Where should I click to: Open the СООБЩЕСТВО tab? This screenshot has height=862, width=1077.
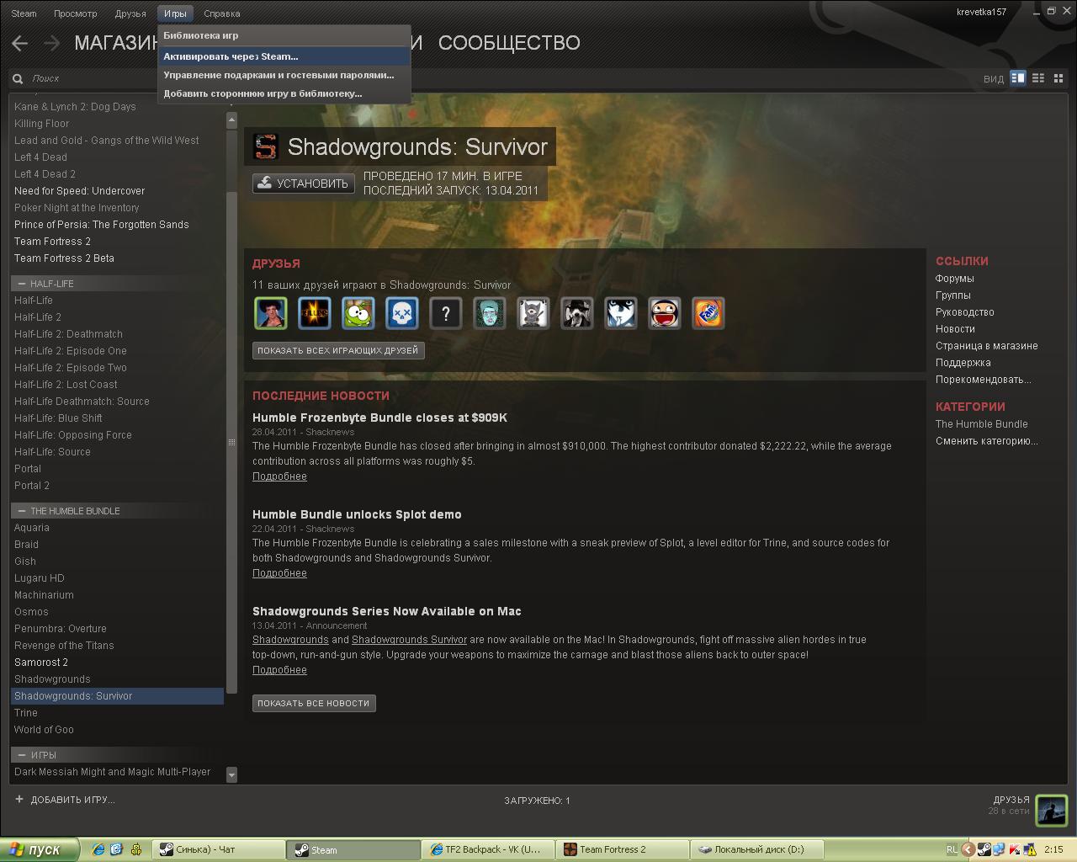(509, 43)
